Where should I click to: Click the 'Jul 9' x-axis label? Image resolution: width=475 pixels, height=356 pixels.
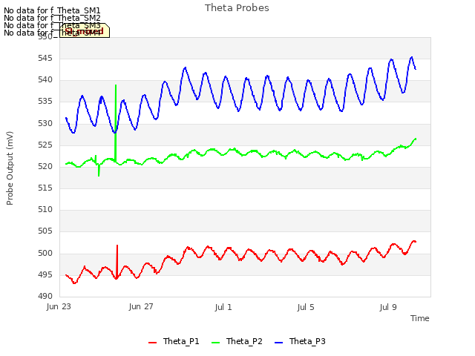388,307
